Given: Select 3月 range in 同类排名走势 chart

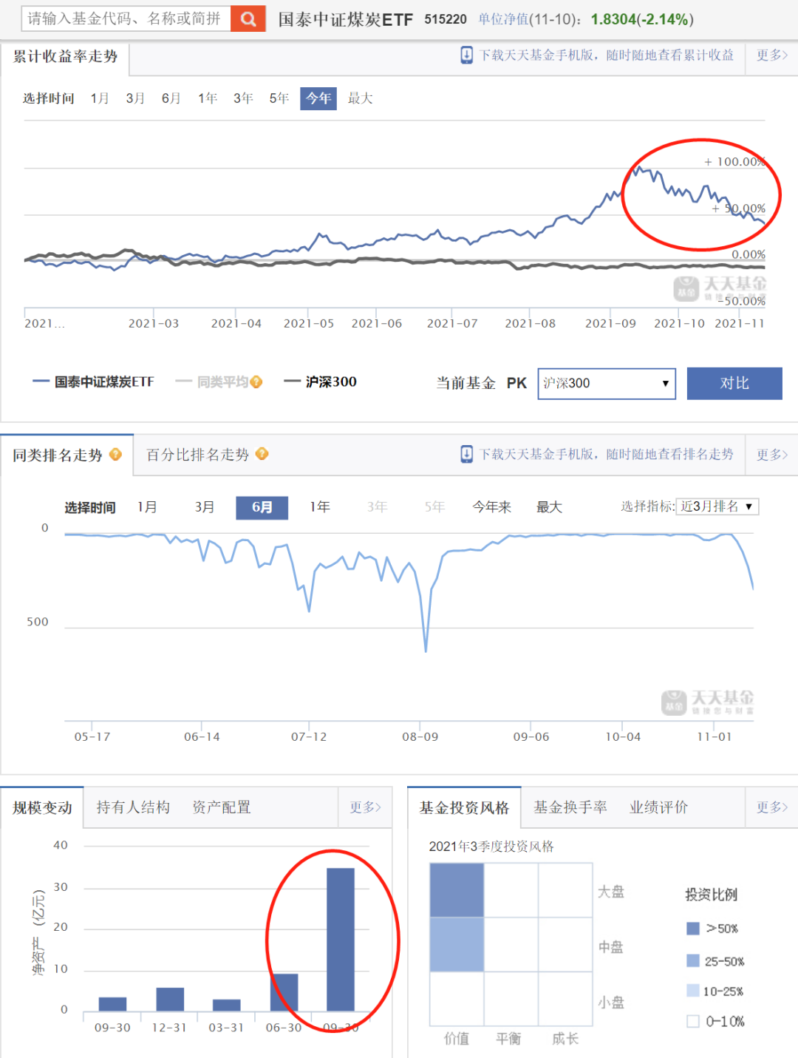Looking at the screenshot, I should [x=205, y=507].
